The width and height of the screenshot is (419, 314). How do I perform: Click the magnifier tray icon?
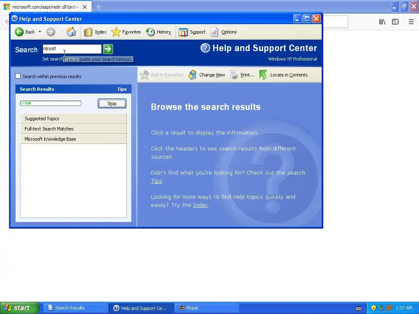tap(389, 308)
